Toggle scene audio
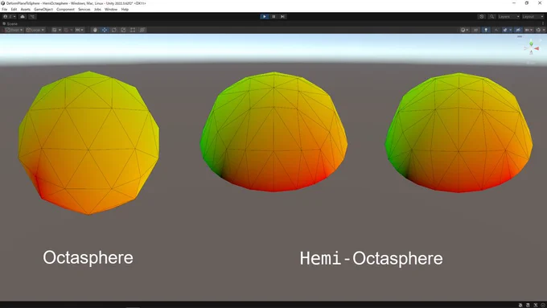The width and height of the screenshot is (547, 308). 496,30
